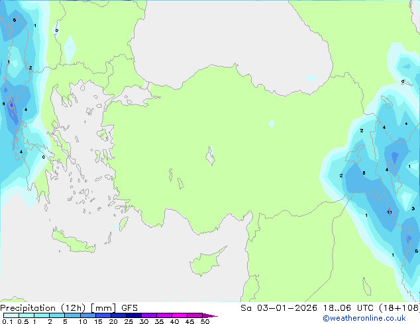
Task: Select the 35–40 mm legend swatch
Action: [164, 315]
